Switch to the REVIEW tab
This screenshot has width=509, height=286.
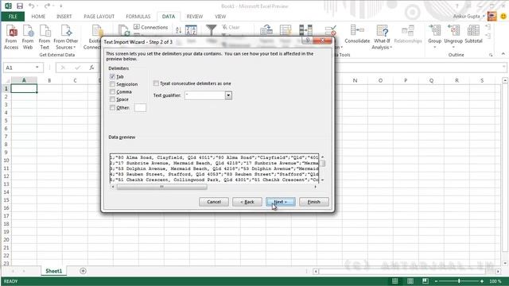[x=194, y=16]
